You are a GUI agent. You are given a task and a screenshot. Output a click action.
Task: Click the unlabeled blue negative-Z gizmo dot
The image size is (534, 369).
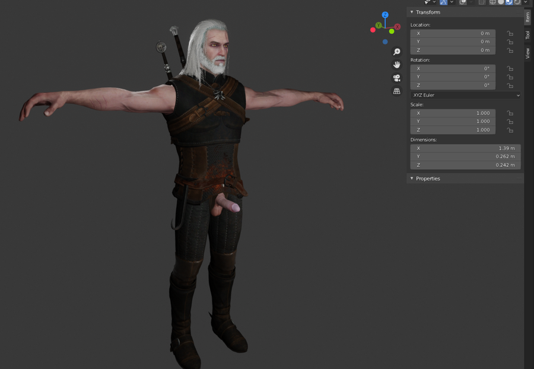385,42
